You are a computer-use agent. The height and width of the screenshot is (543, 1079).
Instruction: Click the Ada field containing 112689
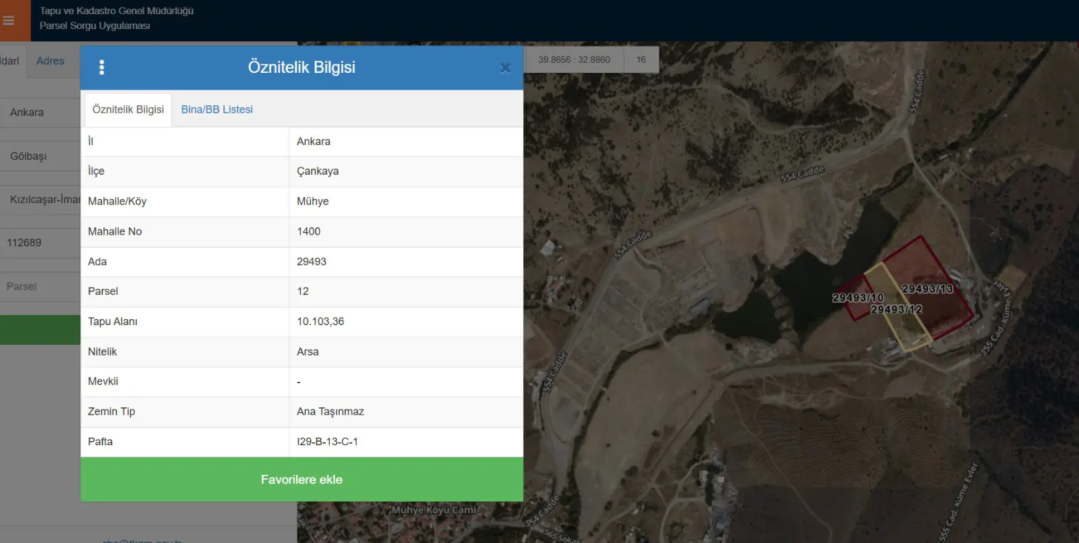(x=40, y=243)
